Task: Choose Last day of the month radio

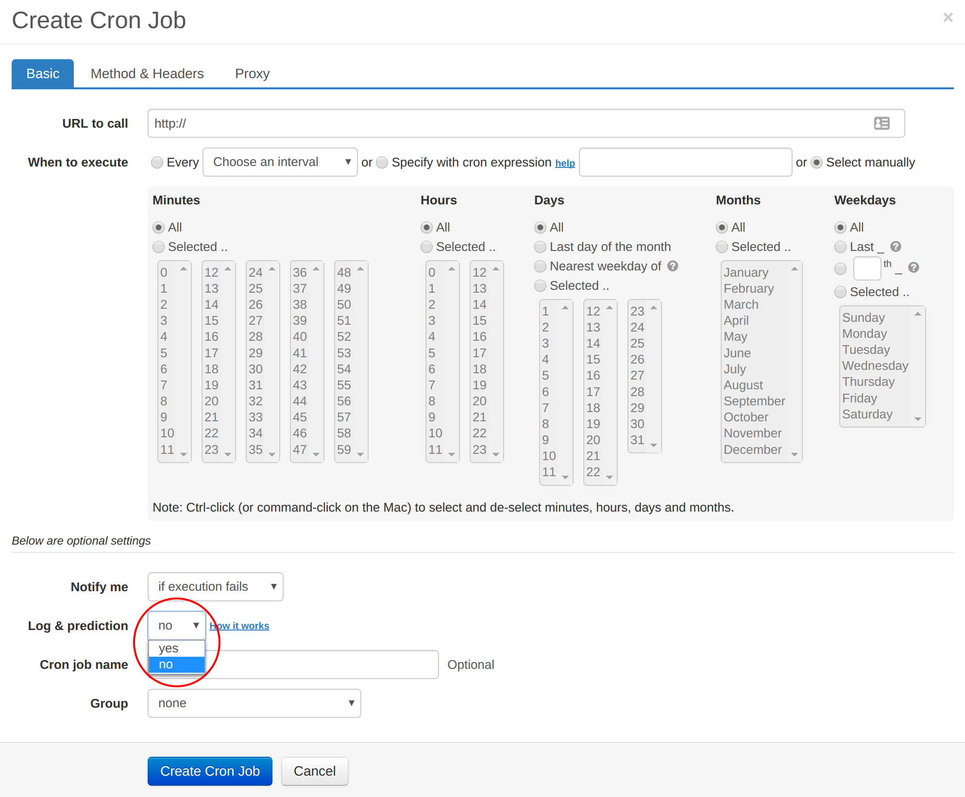Action: click(540, 247)
